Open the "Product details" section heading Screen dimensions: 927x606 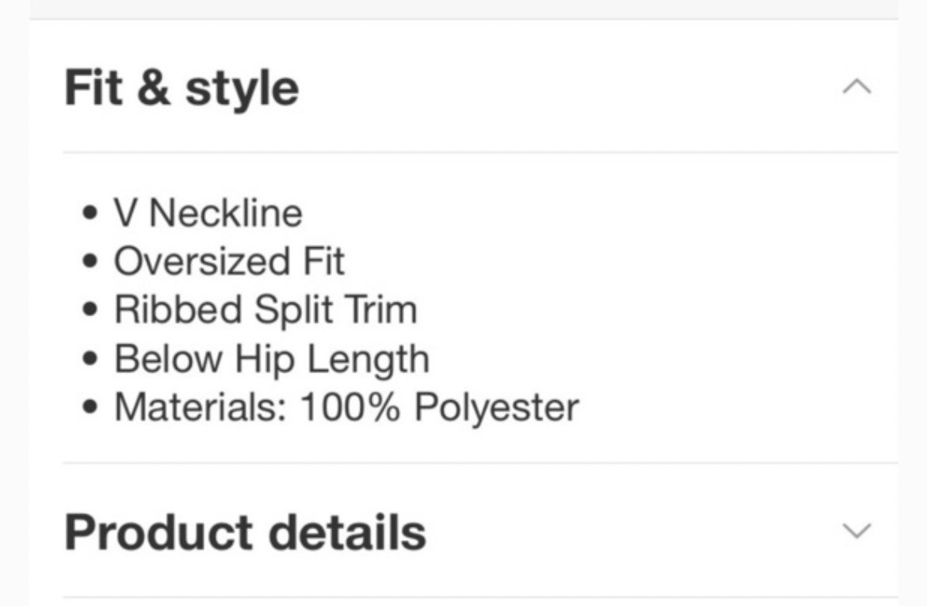245,532
